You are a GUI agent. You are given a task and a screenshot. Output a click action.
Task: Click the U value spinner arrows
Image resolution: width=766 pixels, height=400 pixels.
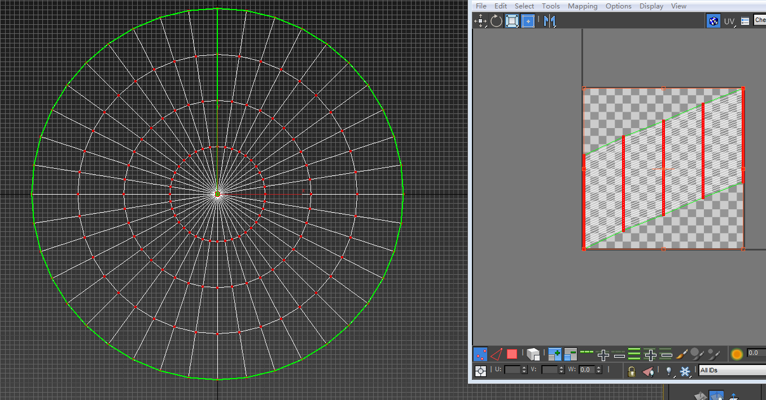524,370
